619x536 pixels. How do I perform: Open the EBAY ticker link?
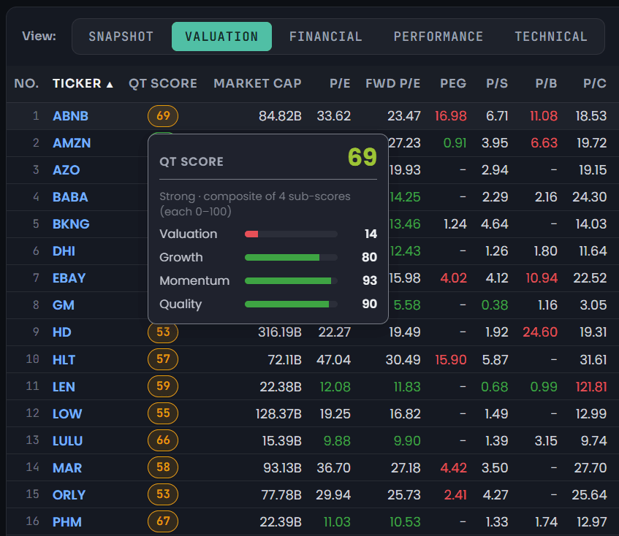click(x=69, y=278)
